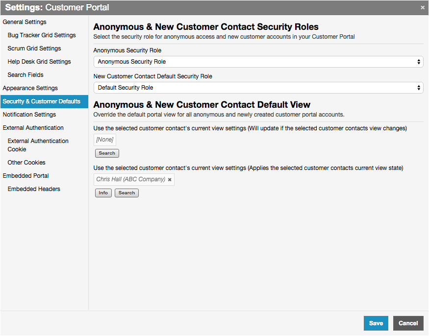The height and width of the screenshot is (336, 429).
Task: Open New Customer Contact Default Security Role dropdown
Action: (258, 88)
